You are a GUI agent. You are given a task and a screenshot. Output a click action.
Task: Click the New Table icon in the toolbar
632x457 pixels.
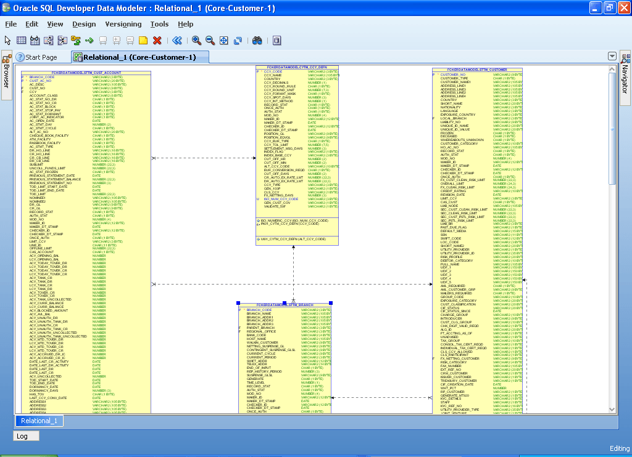pyautogui.click(x=21, y=40)
